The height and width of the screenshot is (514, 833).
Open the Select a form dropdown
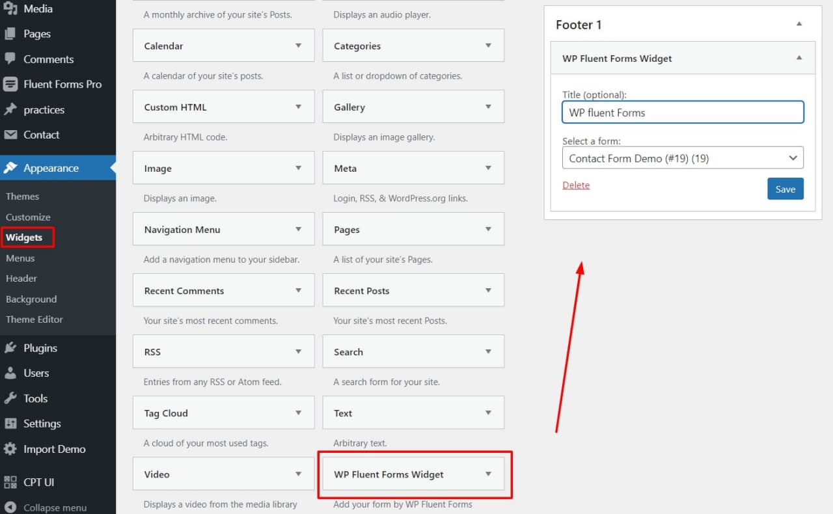click(683, 158)
